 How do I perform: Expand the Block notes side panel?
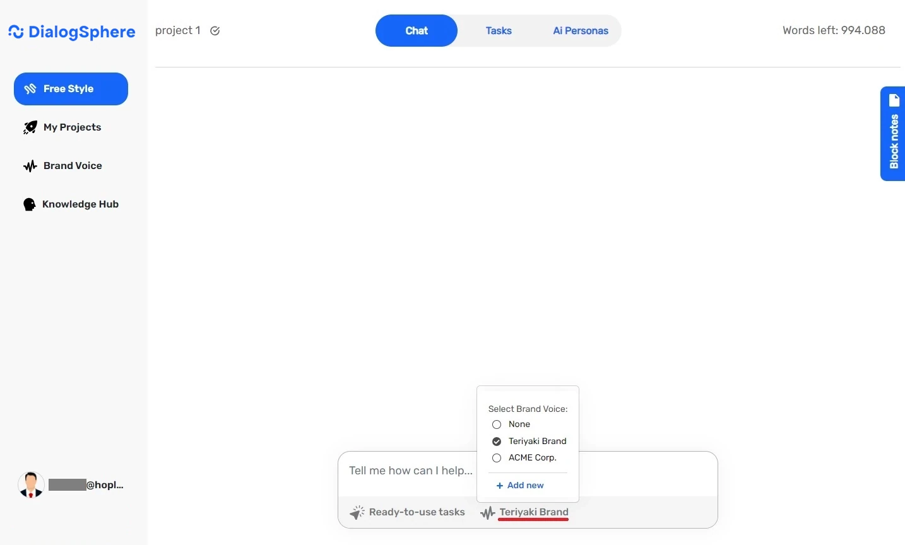click(x=894, y=134)
